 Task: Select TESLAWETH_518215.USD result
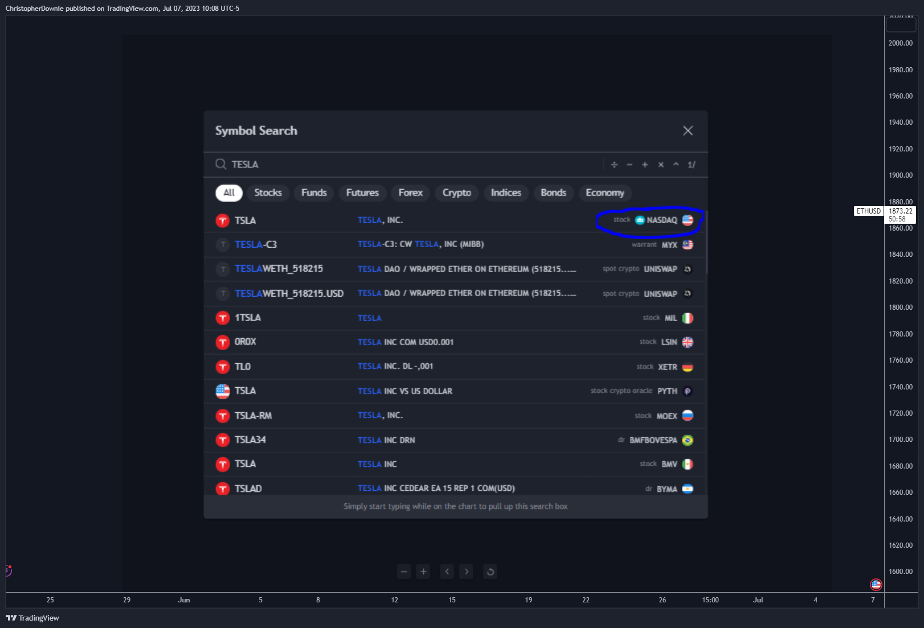(455, 293)
